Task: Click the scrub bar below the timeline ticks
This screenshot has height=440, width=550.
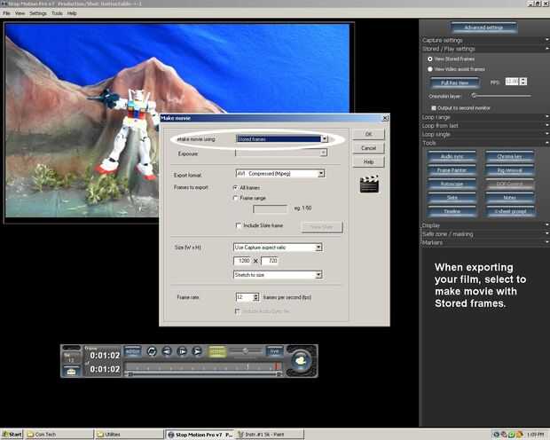Action: [205, 374]
